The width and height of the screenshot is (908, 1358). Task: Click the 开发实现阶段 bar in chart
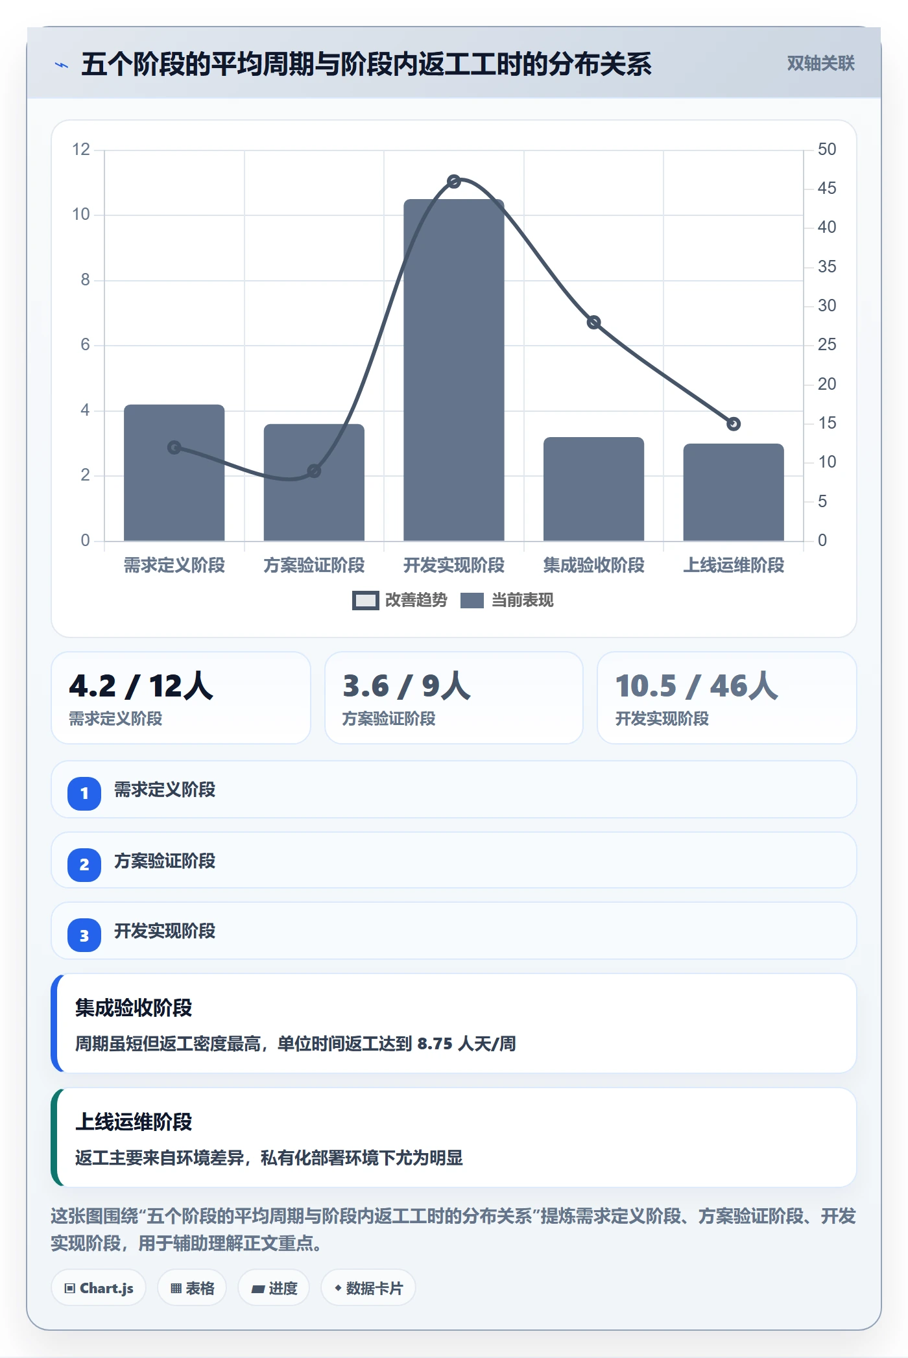coord(454,370)
